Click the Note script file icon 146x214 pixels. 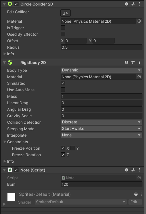pyautogui.click(x=64, y=178)
